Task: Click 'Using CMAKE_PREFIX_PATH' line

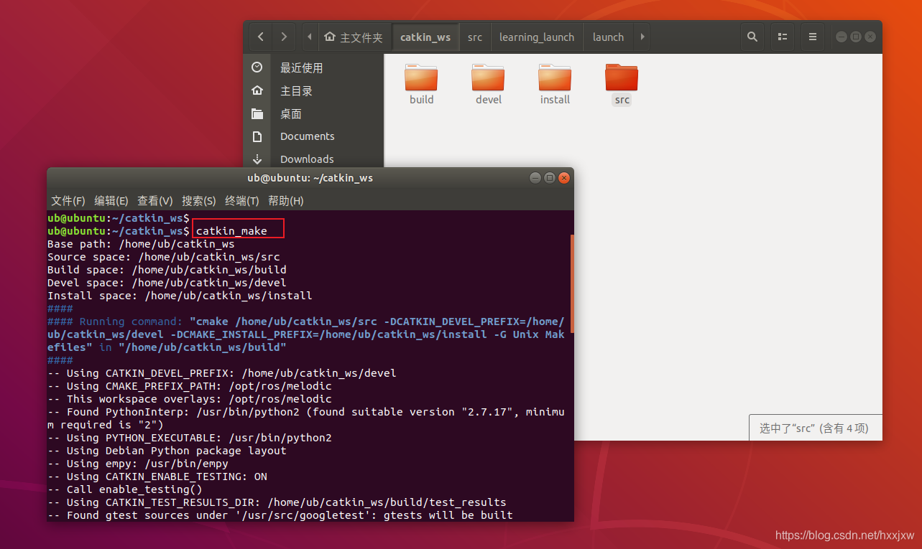Action: [x=190, y=386]
